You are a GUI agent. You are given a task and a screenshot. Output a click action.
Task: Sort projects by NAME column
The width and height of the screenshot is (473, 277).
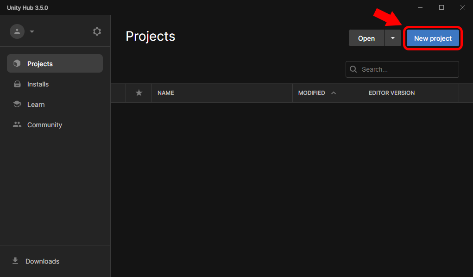point(165,93)
